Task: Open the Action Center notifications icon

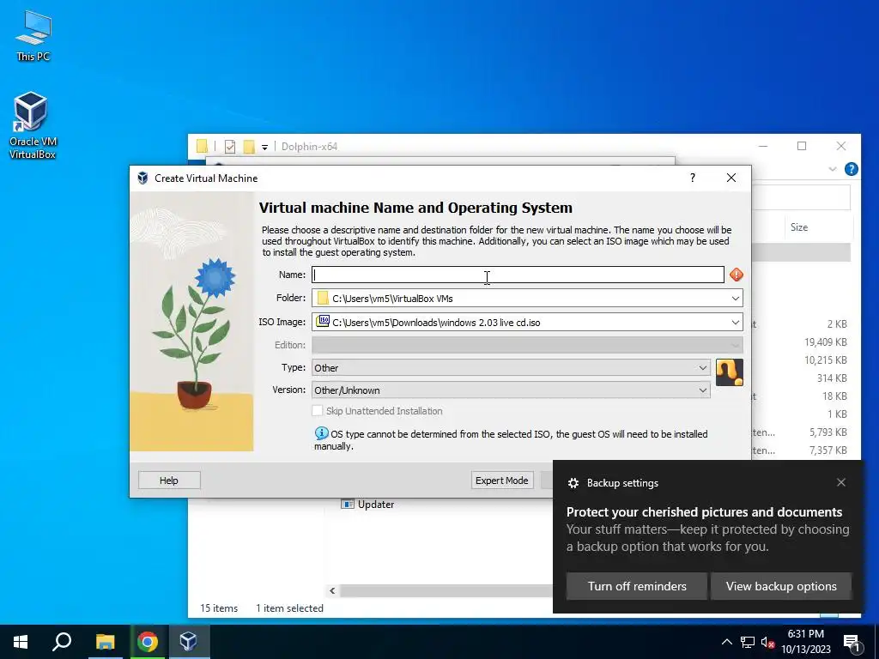Action: pyautogui.click(x=852, y=643)
